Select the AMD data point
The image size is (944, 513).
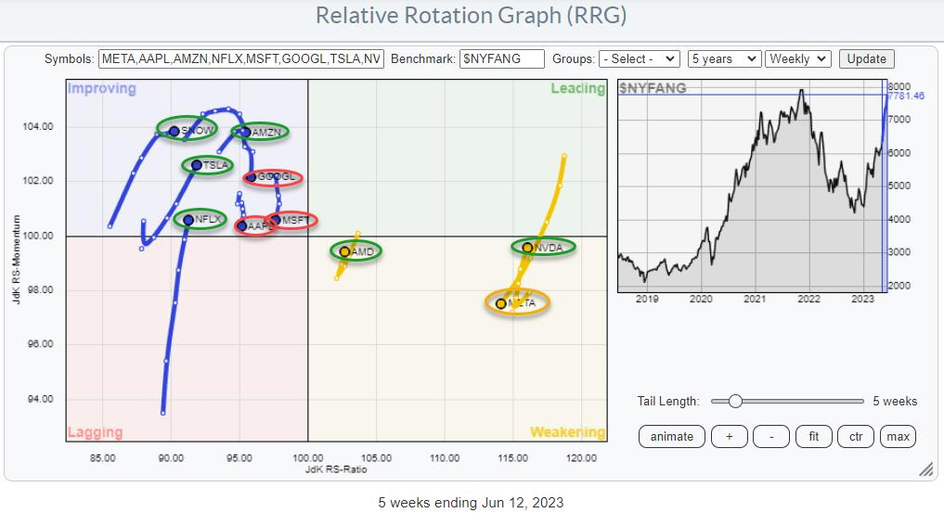tap(344, 251)
